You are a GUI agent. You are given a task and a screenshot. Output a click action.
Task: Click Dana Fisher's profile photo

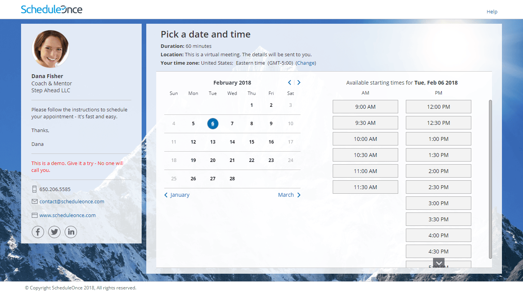(x=51, y=49)
